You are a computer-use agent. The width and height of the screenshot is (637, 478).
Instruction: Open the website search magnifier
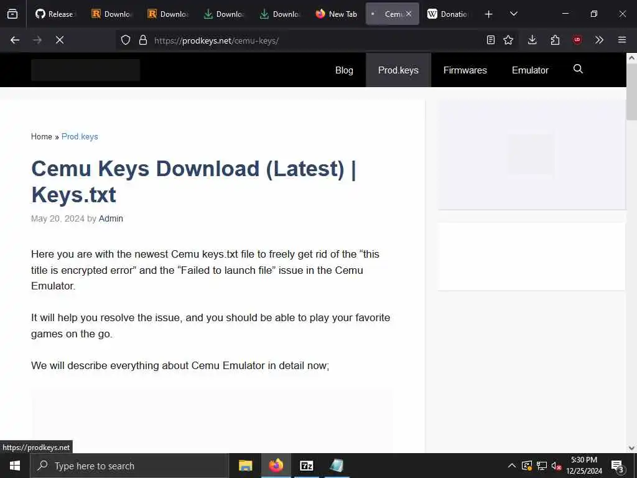578,69
